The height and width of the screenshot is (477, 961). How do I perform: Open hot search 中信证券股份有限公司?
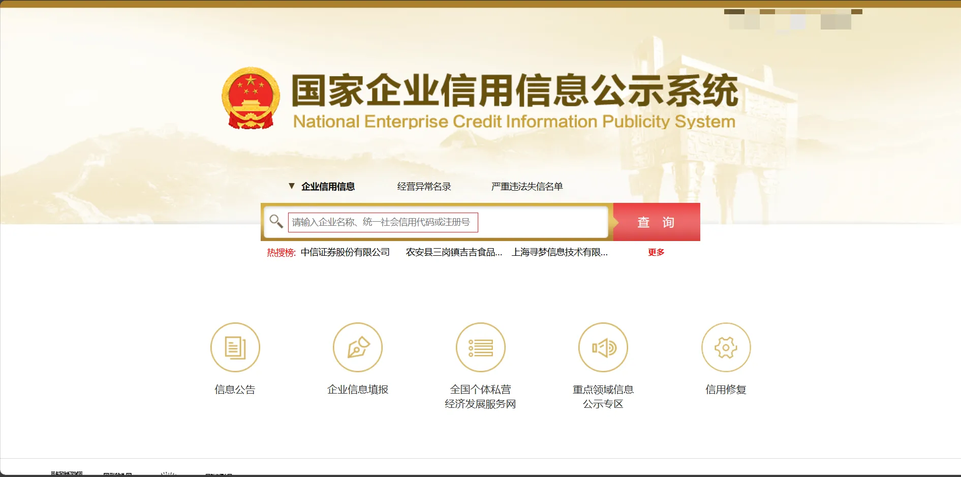pyautogui.click(x=345, y=252)
